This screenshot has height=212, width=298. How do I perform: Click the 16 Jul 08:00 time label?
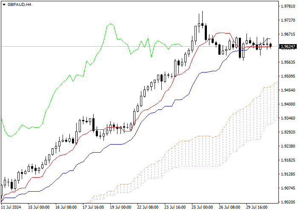66,207
